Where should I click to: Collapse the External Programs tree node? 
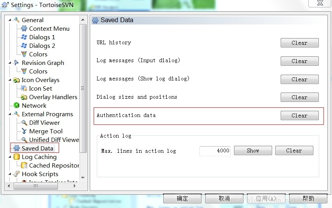pos(10,114)
